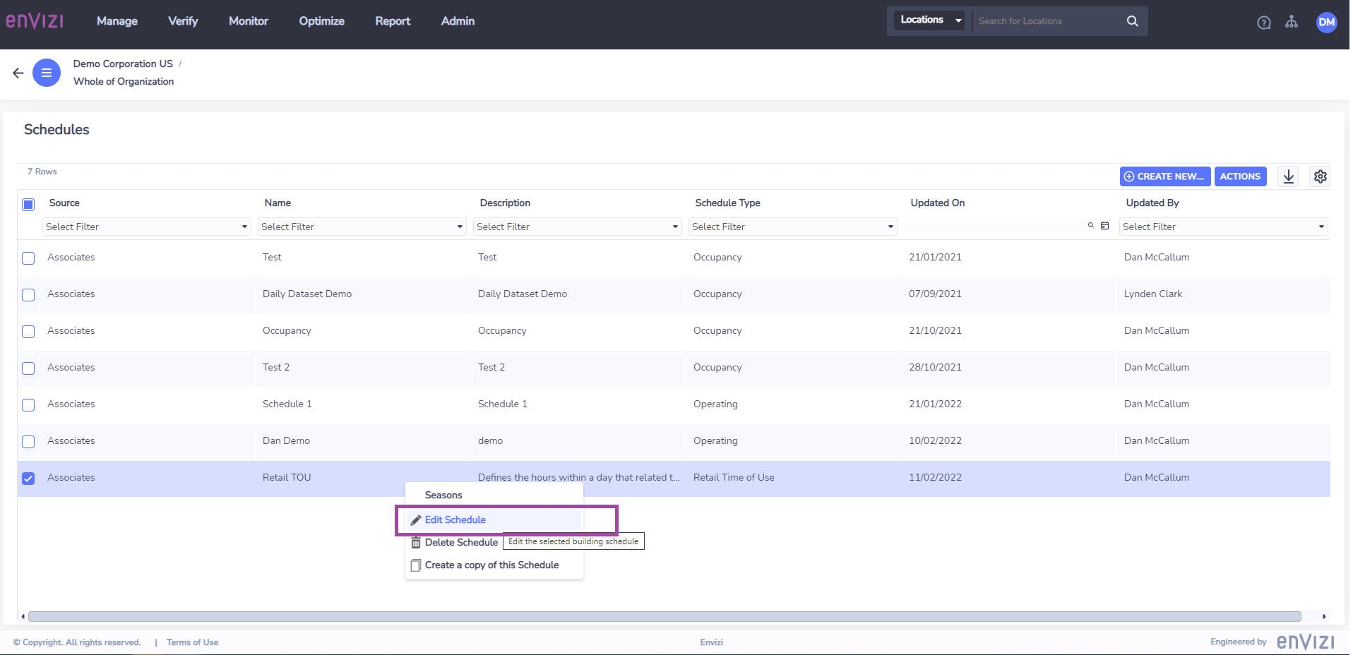Click the Updated On filter input
Screen dimensions: 1353x655
pyautogui.click(x=994, y=226)
